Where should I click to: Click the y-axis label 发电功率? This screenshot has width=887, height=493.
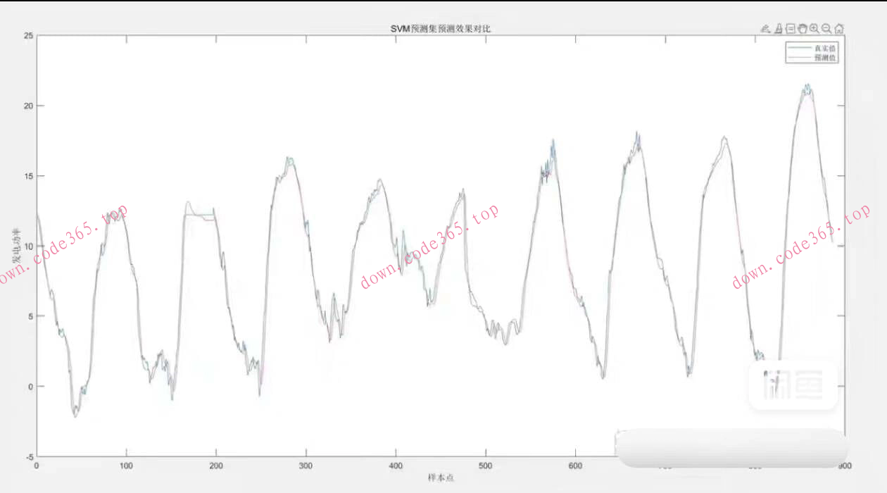point(15,246)
